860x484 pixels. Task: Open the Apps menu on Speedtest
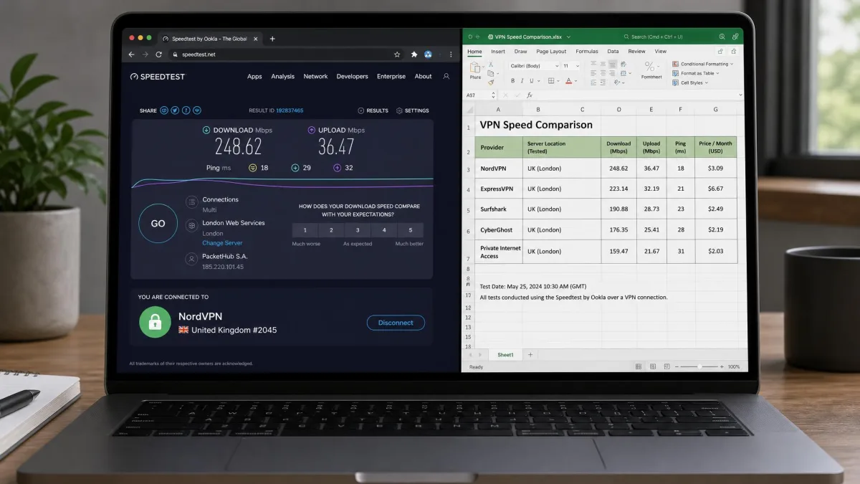(x=254, y=76)
